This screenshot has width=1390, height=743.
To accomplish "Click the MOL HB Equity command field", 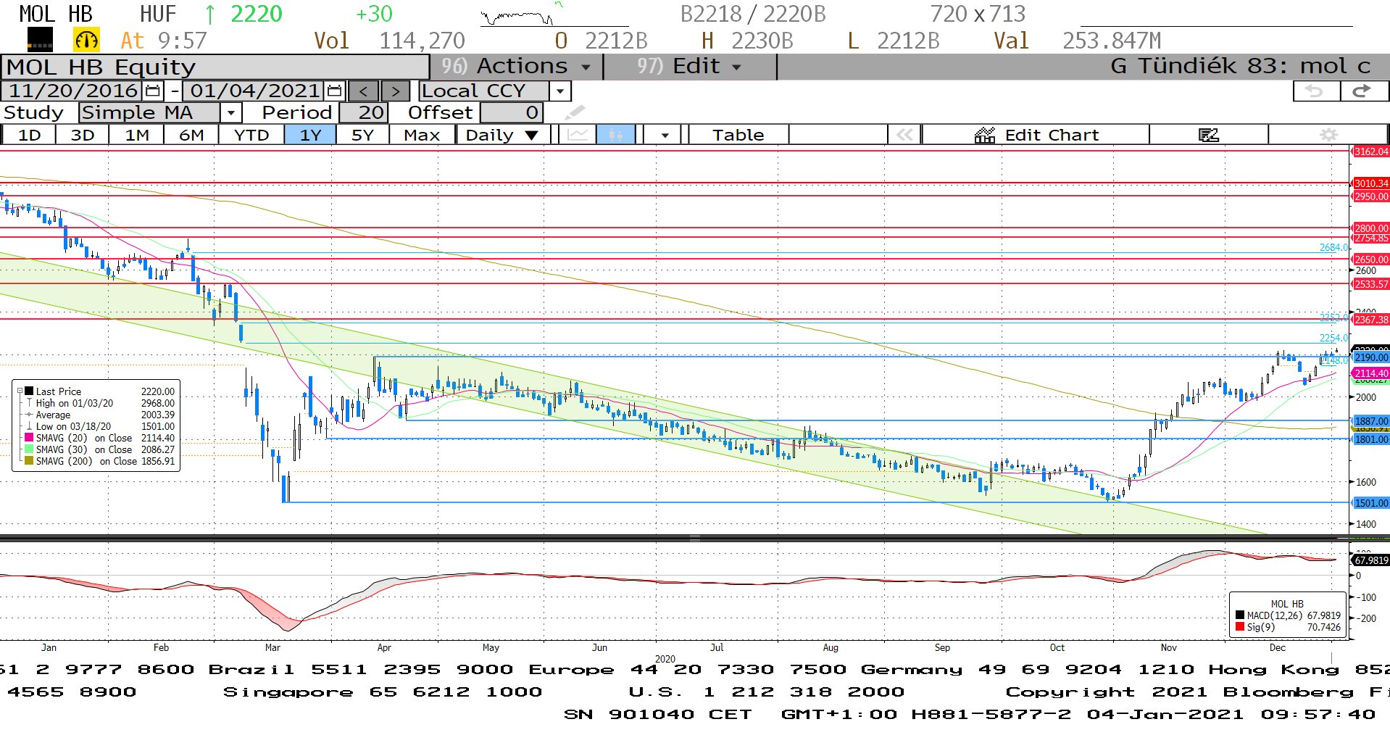I will 215,67.
